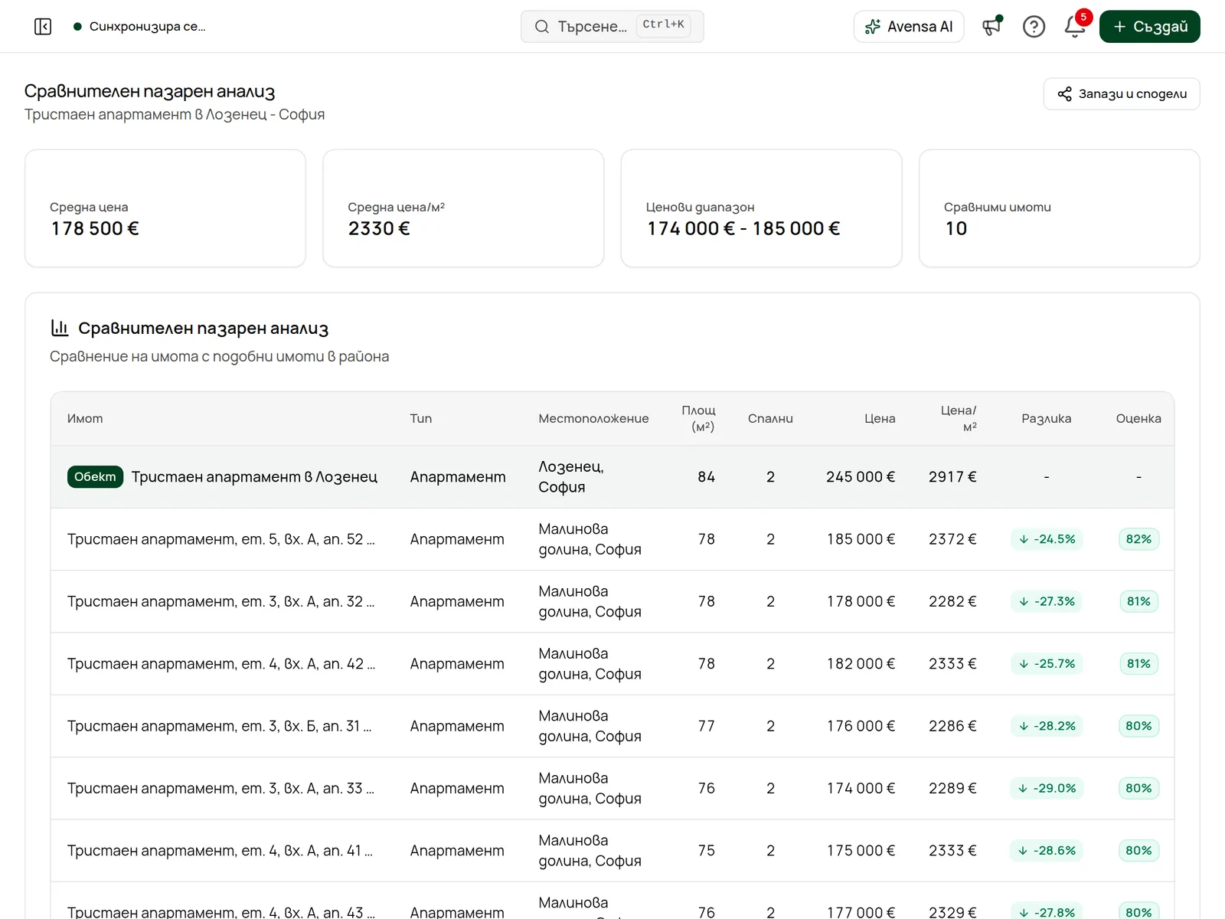Open the announcements megaphone icon

click(992, 27)
